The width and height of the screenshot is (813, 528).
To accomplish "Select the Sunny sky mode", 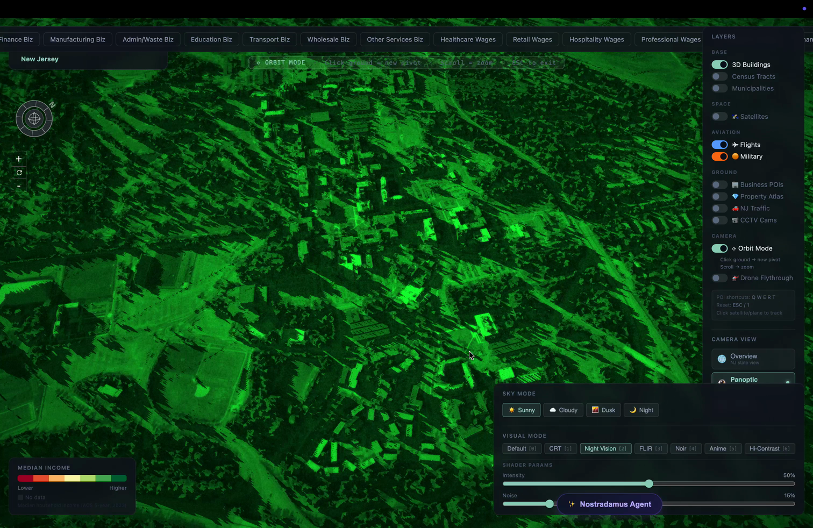I will [521, 410].
